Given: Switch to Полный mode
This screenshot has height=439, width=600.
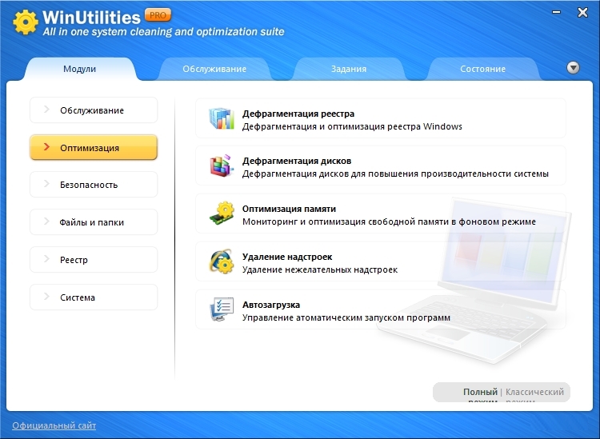Looking at the screenshot, I should [x=480, y=392].
